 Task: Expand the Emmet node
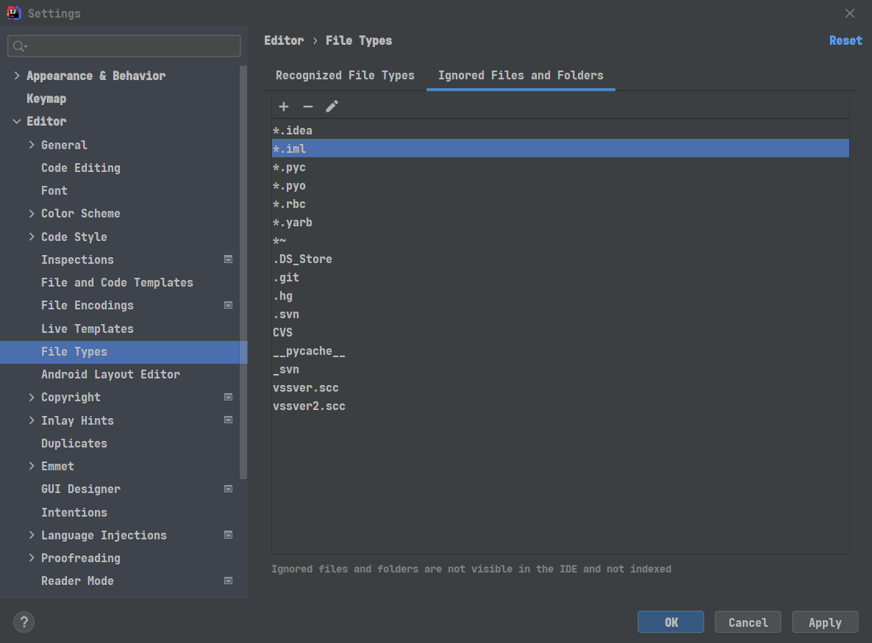[32, 467]
